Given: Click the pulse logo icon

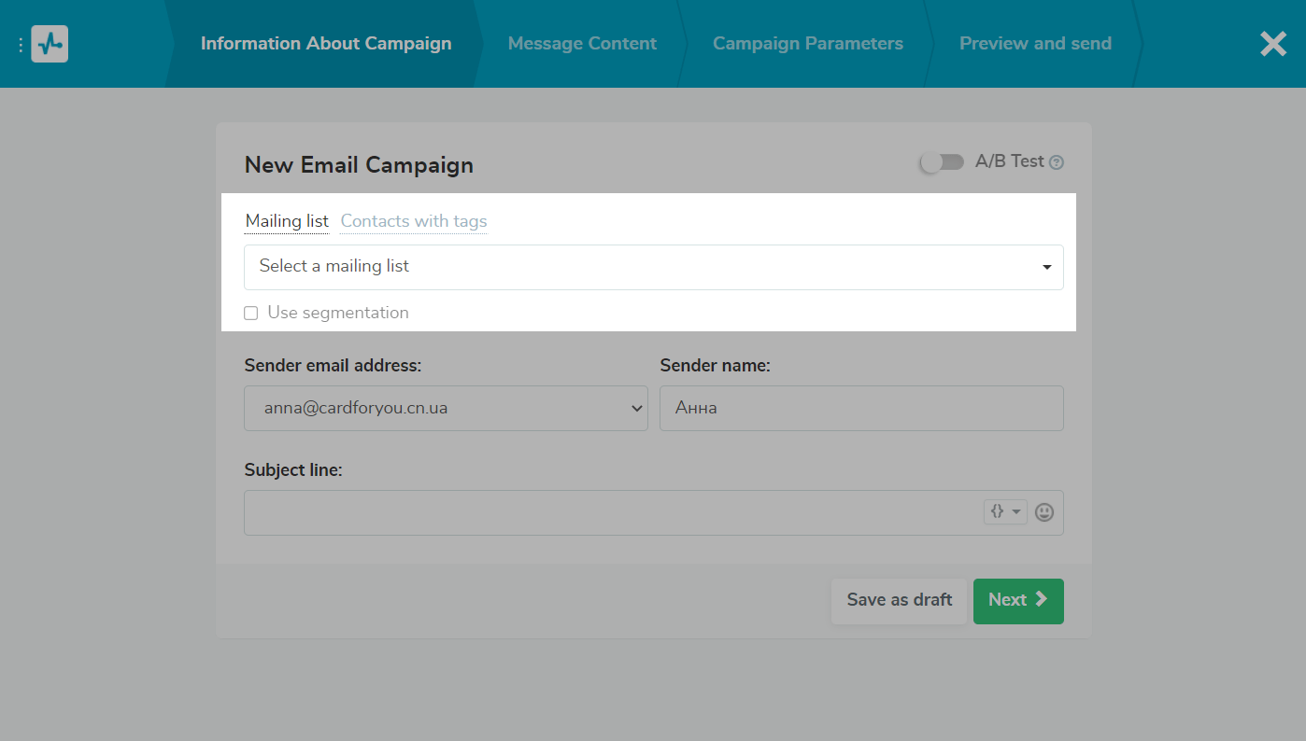Looking at the screenshot, I should pos(50,44).
